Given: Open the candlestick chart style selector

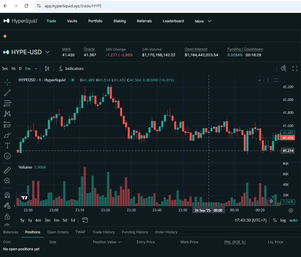Looking at the screenshot, I should click(x=47, y=68).
